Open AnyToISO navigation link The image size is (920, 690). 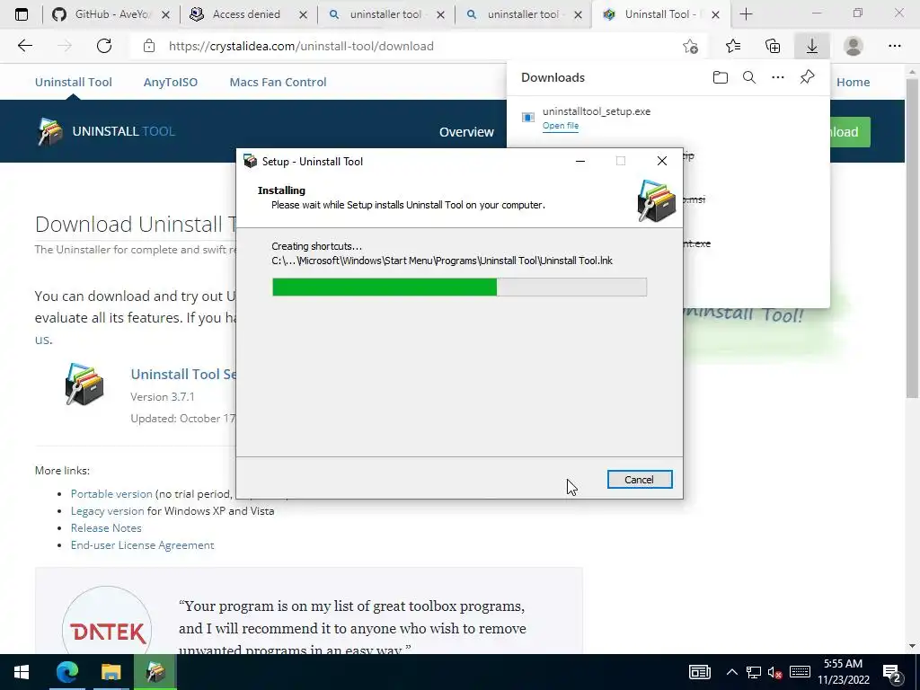[x=170, y=82]
